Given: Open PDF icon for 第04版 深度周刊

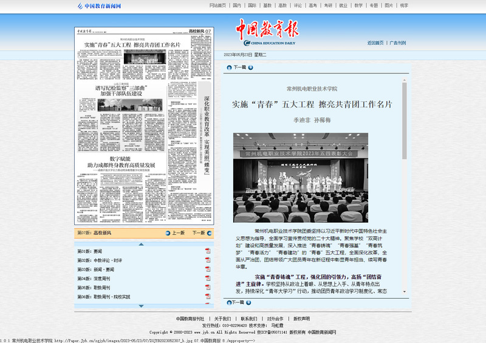Looking at the screenshot, I should (208, 278).
